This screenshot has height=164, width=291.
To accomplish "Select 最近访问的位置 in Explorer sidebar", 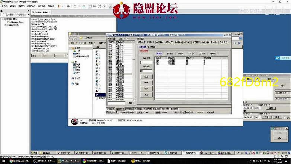I will coord(81,56).
